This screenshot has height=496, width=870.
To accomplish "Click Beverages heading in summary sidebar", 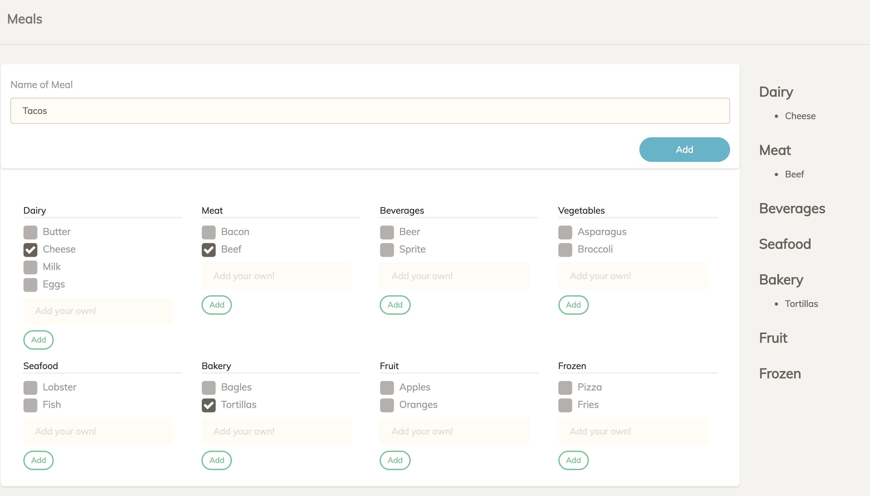I will 792,209.
